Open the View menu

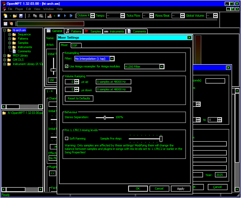tap(37, 9)
